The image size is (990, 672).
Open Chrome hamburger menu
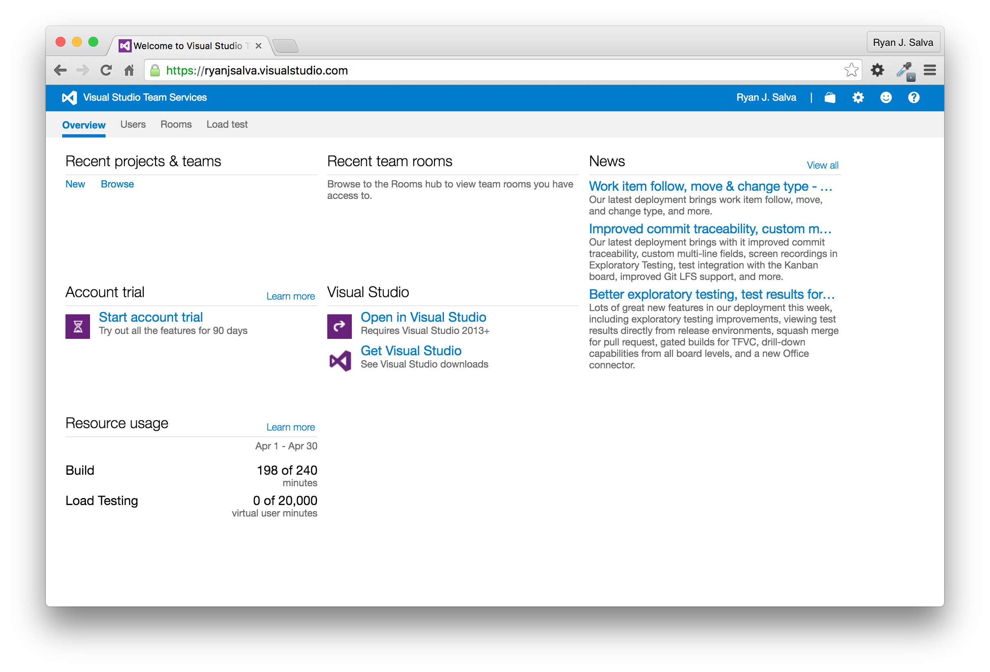(929, 70)
